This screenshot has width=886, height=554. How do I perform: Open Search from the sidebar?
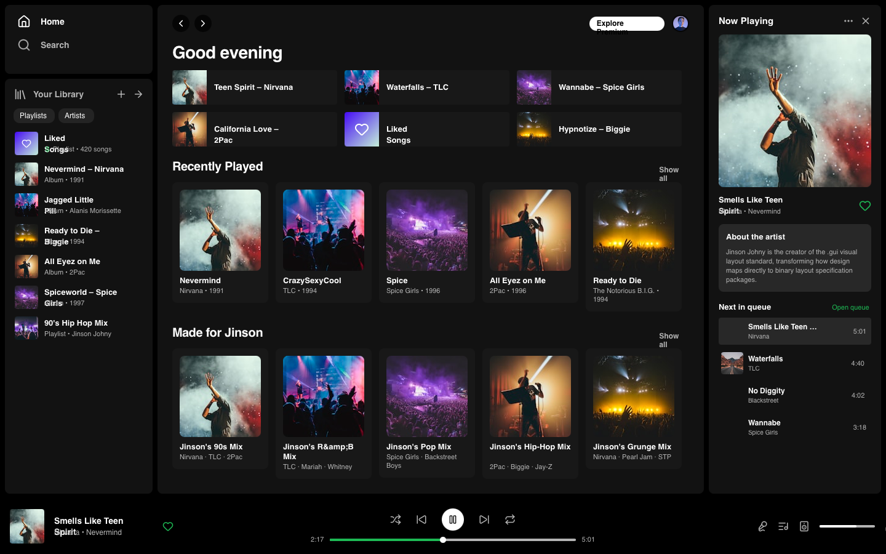(x=43, y=45)
